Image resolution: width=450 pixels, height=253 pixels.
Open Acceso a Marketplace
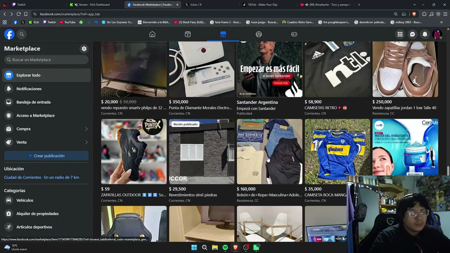tap(46, 116)
